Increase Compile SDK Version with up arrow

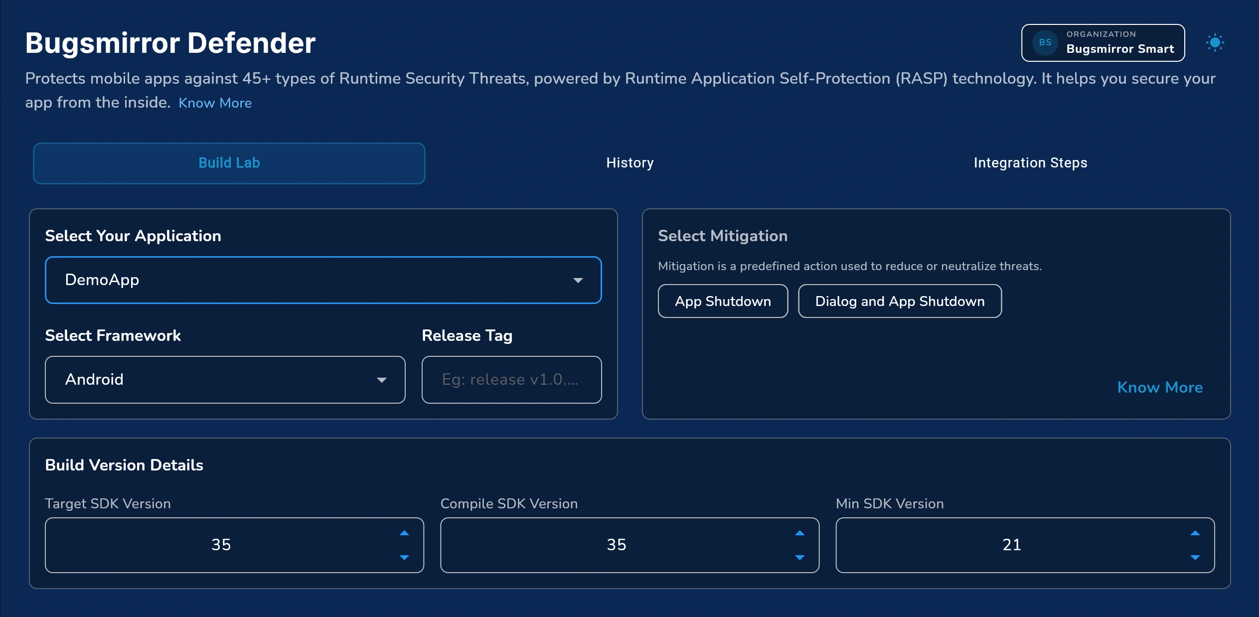[x=799, y=533]
